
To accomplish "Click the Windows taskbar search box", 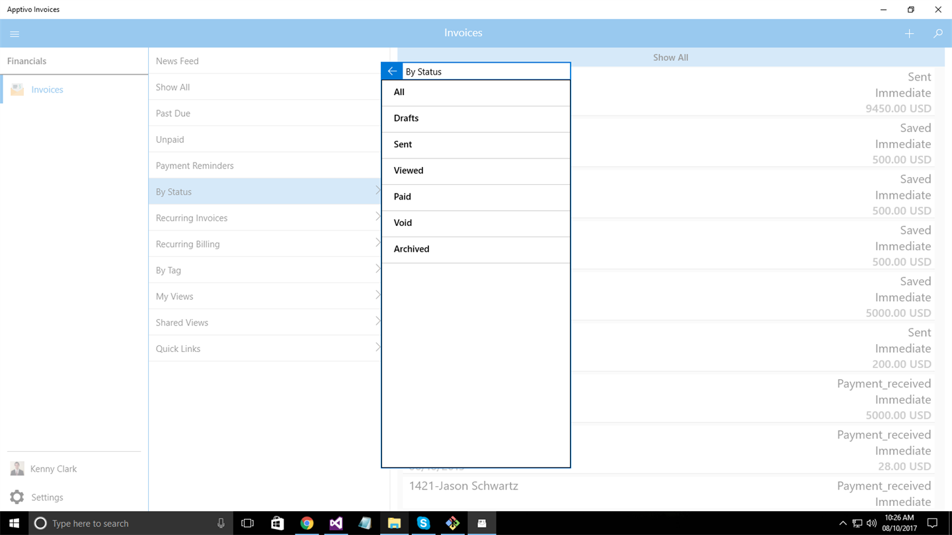I will [131, 523].
